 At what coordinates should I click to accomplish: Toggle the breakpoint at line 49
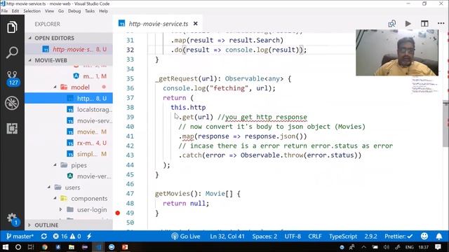117,213
